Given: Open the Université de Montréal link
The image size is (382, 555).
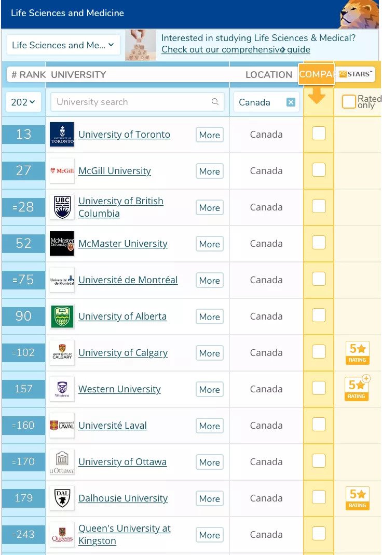Looking at the screenshot, I should [x=128, y=280].
